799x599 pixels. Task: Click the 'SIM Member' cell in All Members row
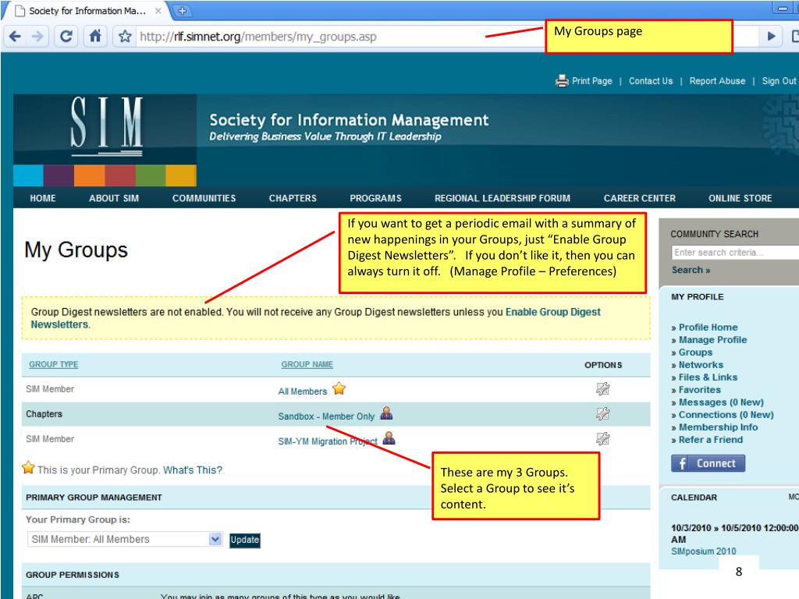50,389
